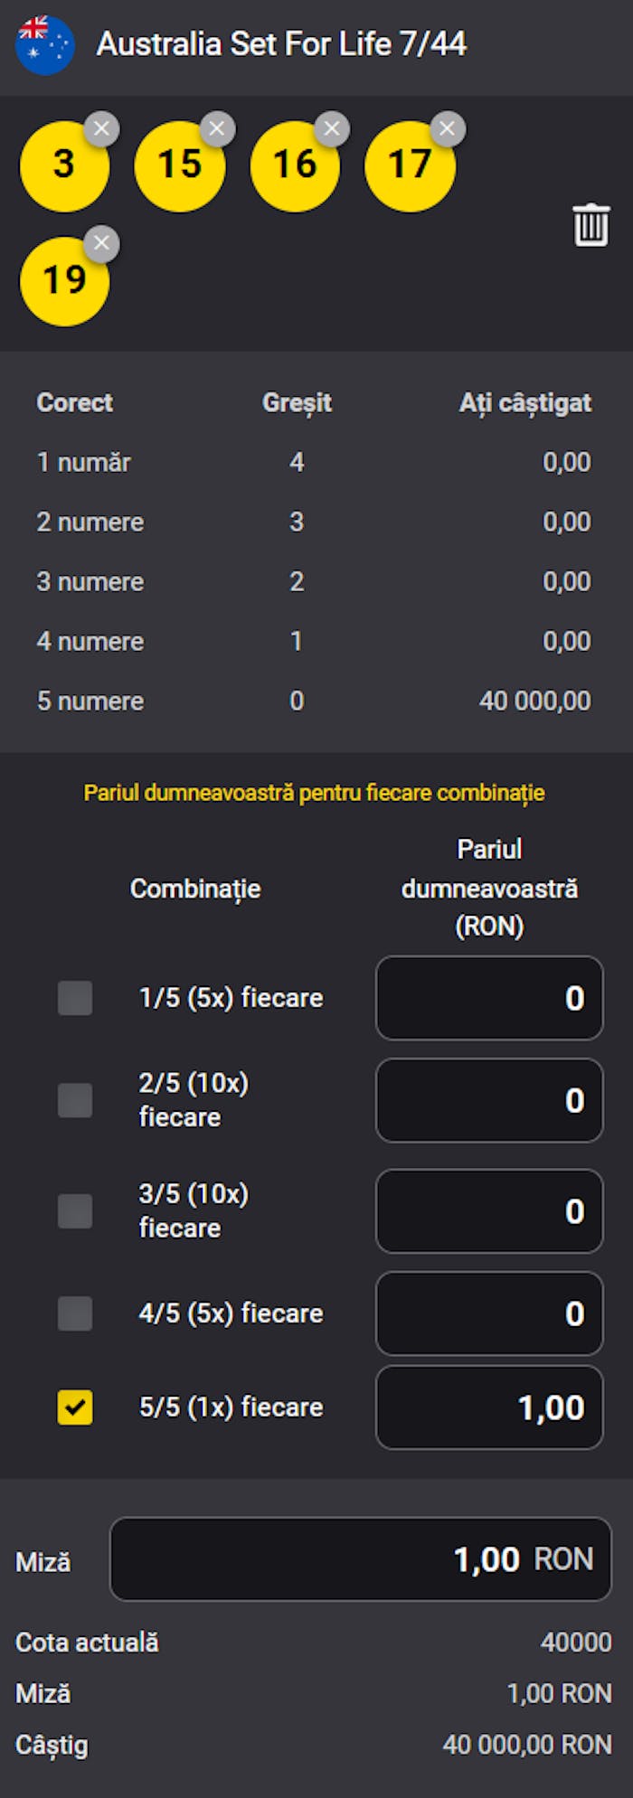Enable the 4/5 (5x) combination checkbox
Screen dimensions: 633x1798
pyautogui.click(x=75, y=1313)
